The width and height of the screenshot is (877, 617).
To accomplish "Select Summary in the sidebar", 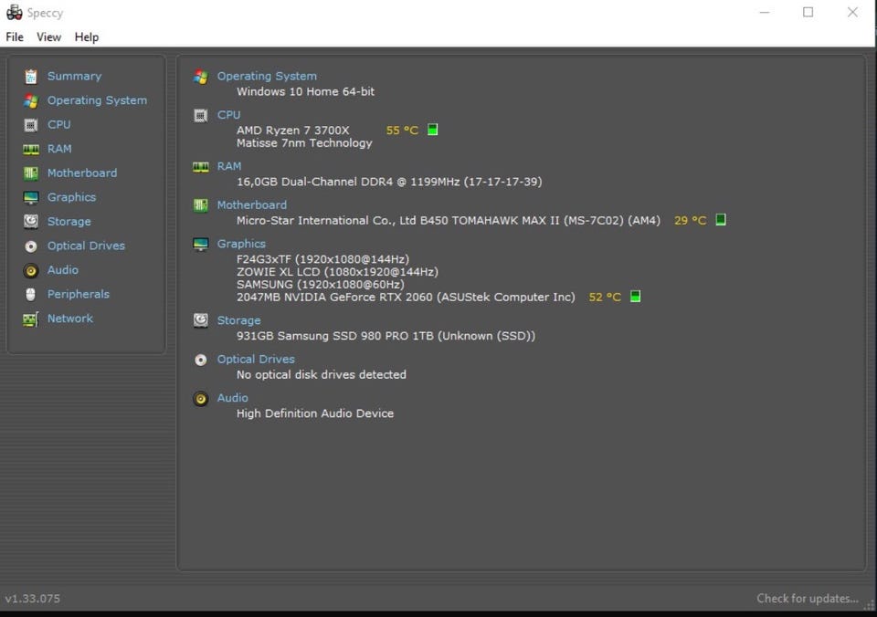I will pyautogui.click(x=74, y=76).
